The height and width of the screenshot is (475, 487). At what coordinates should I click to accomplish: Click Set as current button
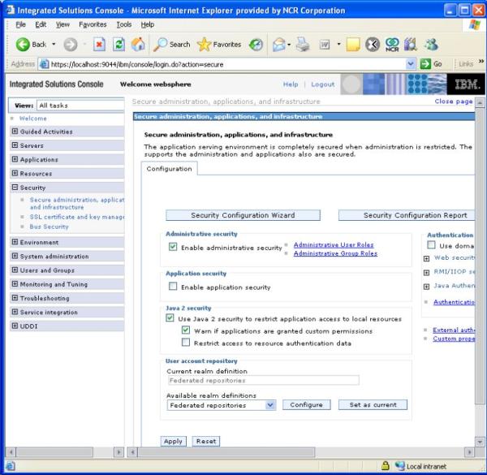point(373,405)
